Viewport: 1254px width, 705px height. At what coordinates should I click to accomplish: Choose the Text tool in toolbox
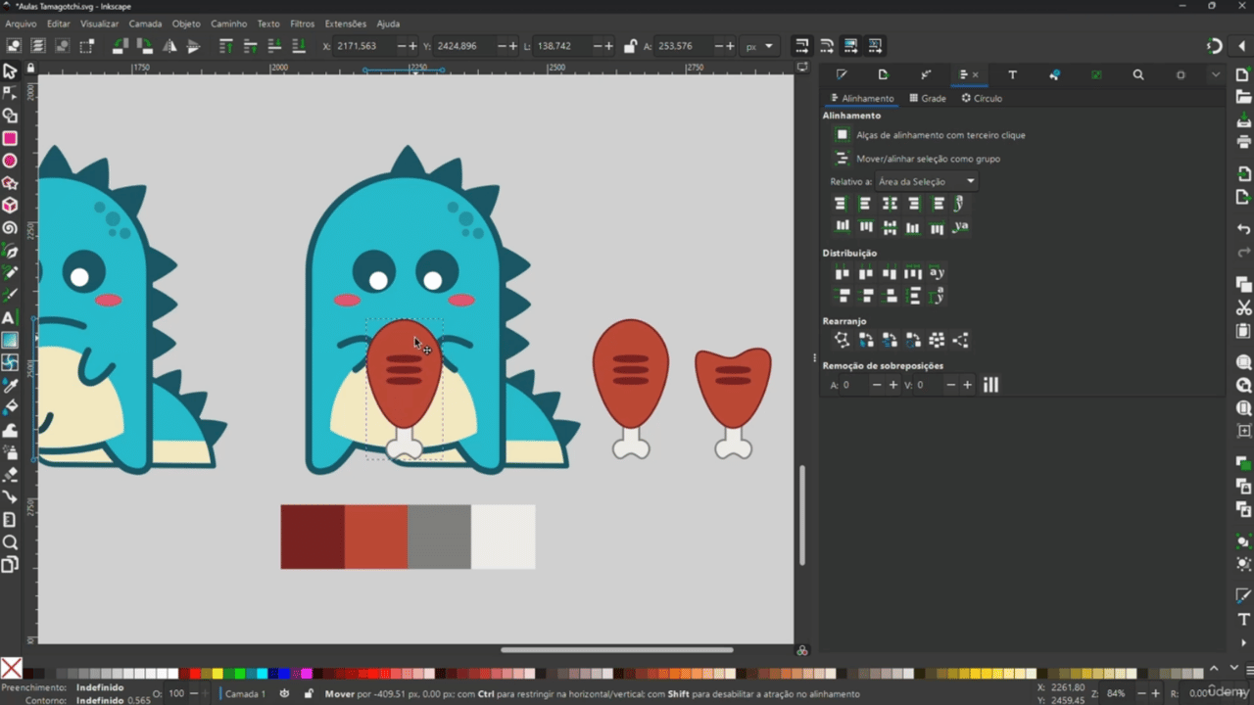tap(10, 318)
